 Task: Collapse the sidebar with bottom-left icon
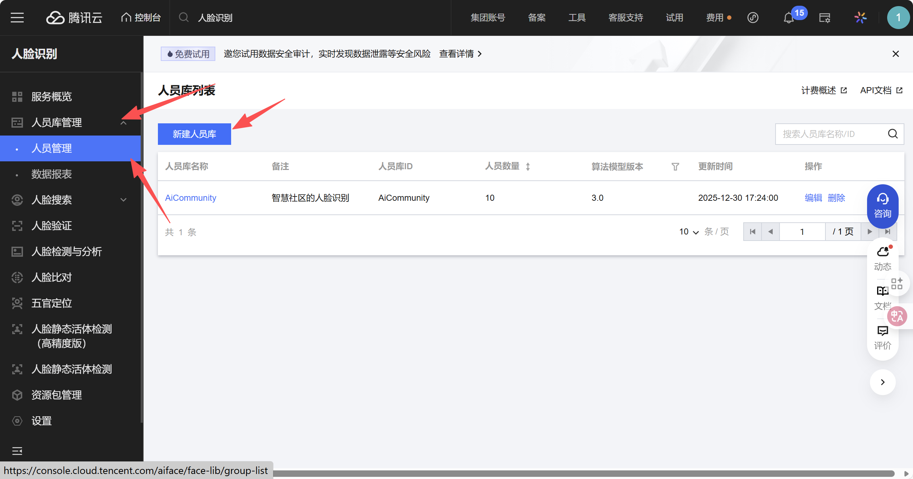click(17, 451)
